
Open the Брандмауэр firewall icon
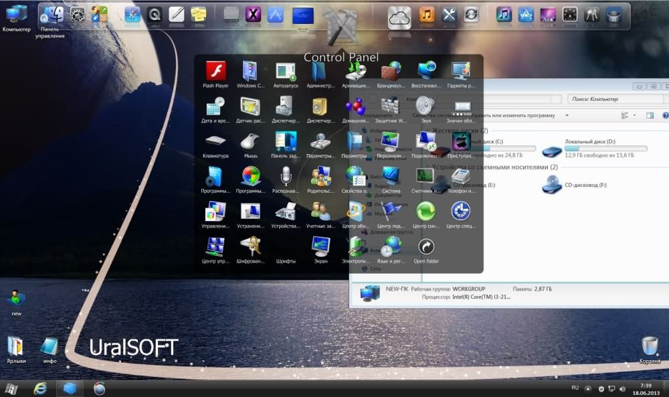(x=391, y=72)
